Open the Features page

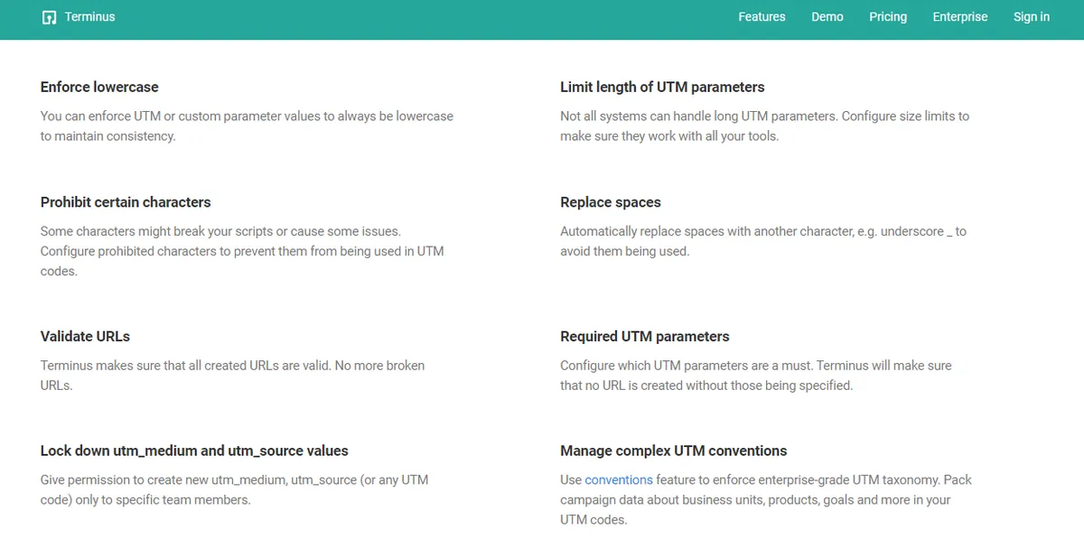pyautogui.click(x=762, y=16)
